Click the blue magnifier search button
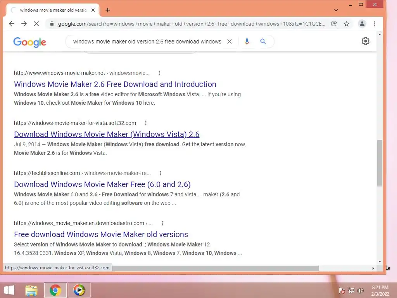 (263, 42)
